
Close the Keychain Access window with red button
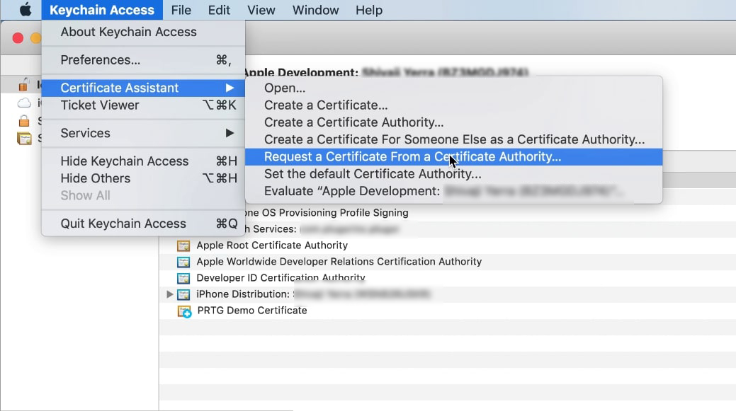[x=18, y=38]
